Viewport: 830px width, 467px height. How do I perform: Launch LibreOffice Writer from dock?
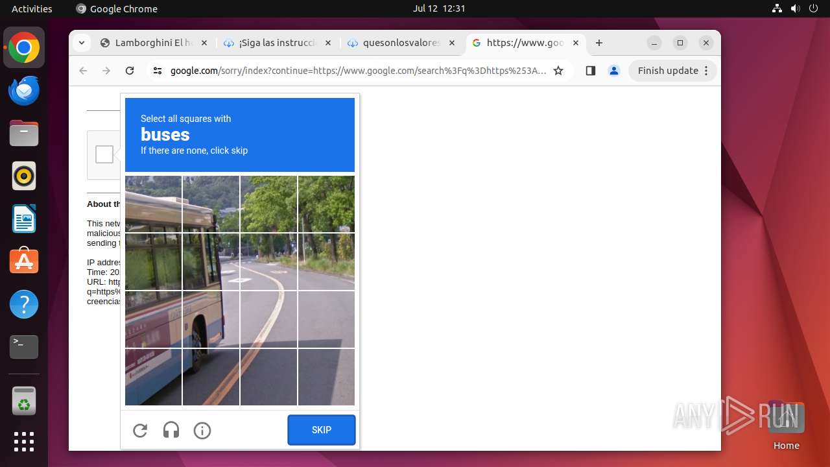click(24, 219)
